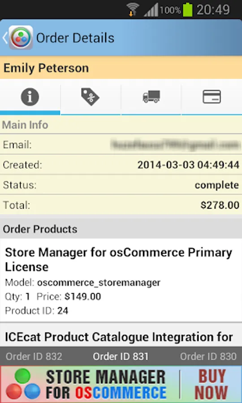242x403 pixels.
Task: Tap the battery indicator icon
Action: point(188,10)
